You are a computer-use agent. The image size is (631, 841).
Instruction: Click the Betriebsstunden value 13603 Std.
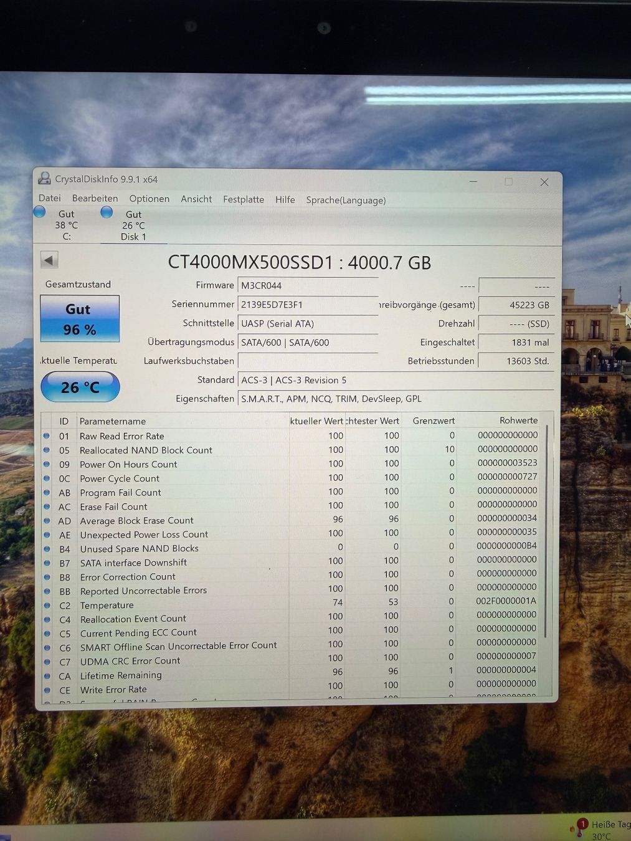point(516,361)
